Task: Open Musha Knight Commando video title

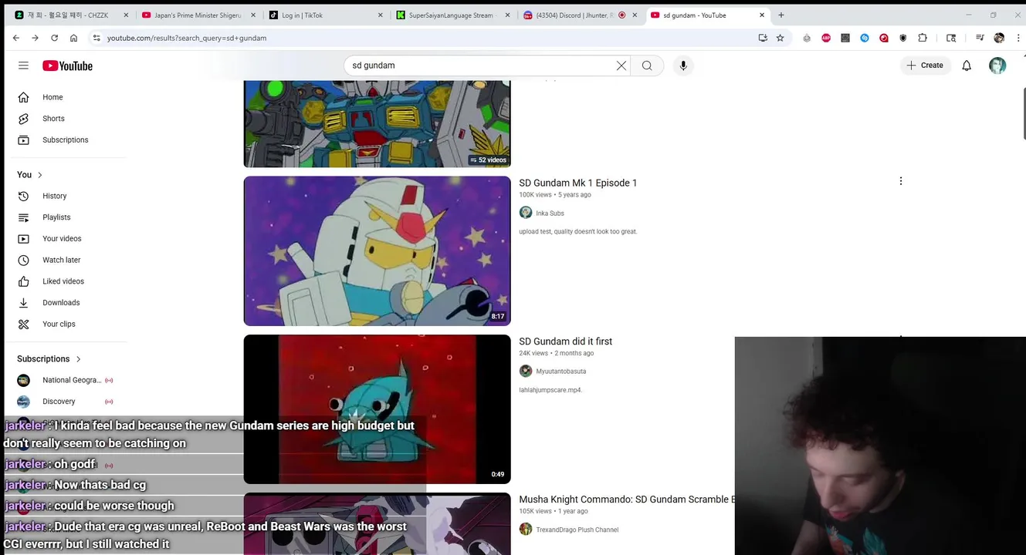Action: pos(626,499)
